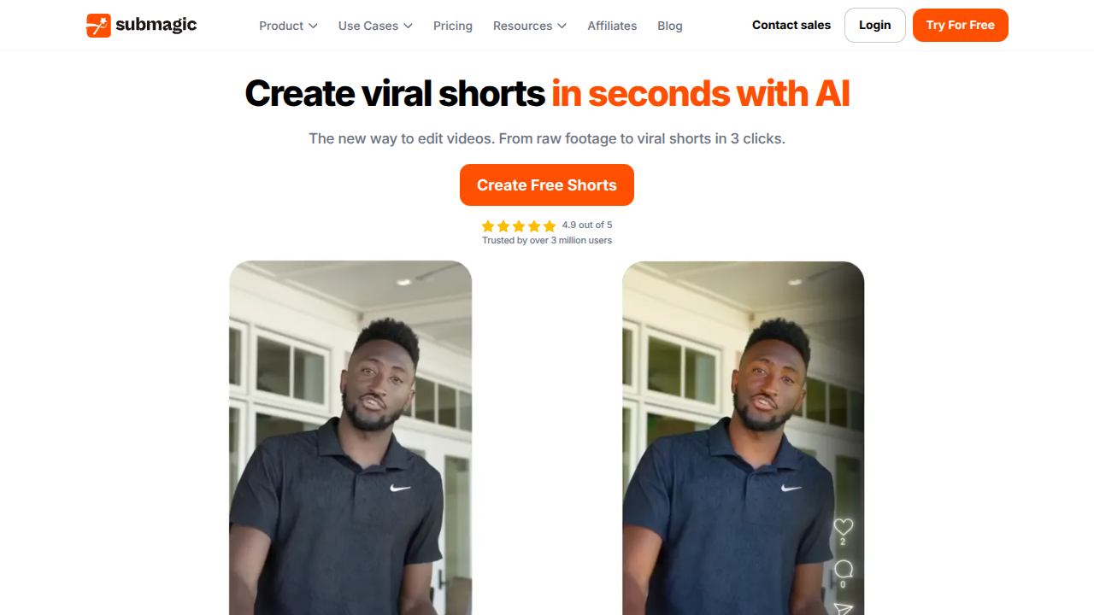Click the Create Free Shorts button

click(x=547, y=185)
